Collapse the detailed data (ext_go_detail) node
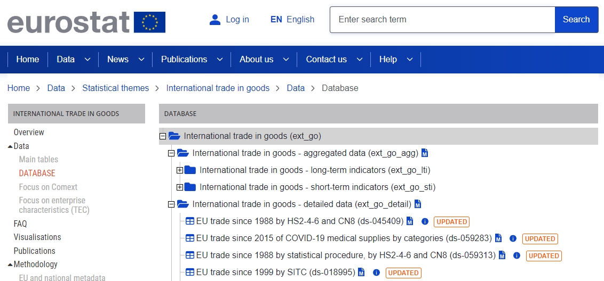 [171, 204]
